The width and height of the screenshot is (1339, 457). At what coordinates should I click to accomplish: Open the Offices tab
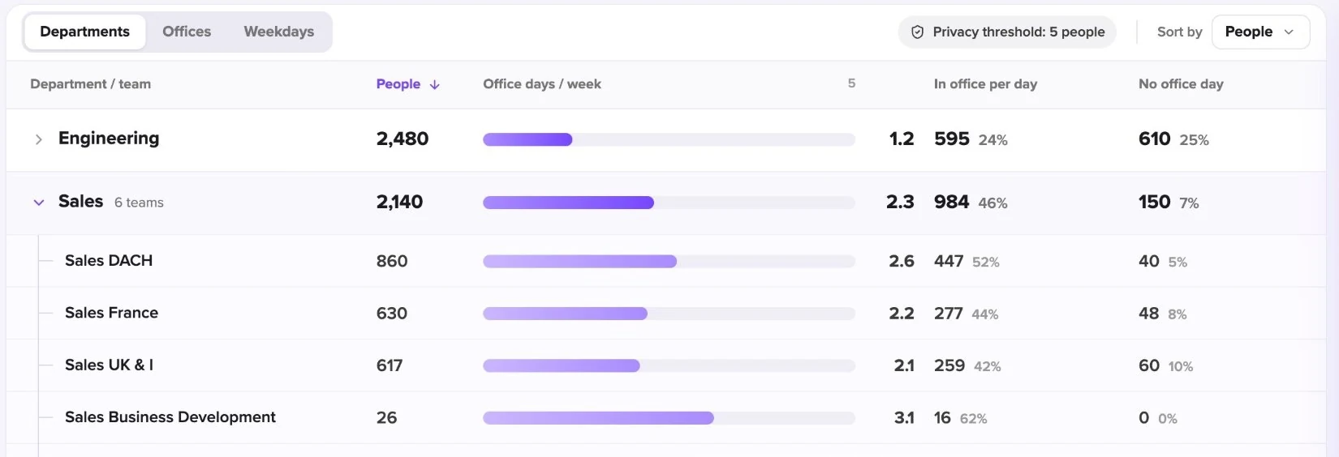click(187, 32)
